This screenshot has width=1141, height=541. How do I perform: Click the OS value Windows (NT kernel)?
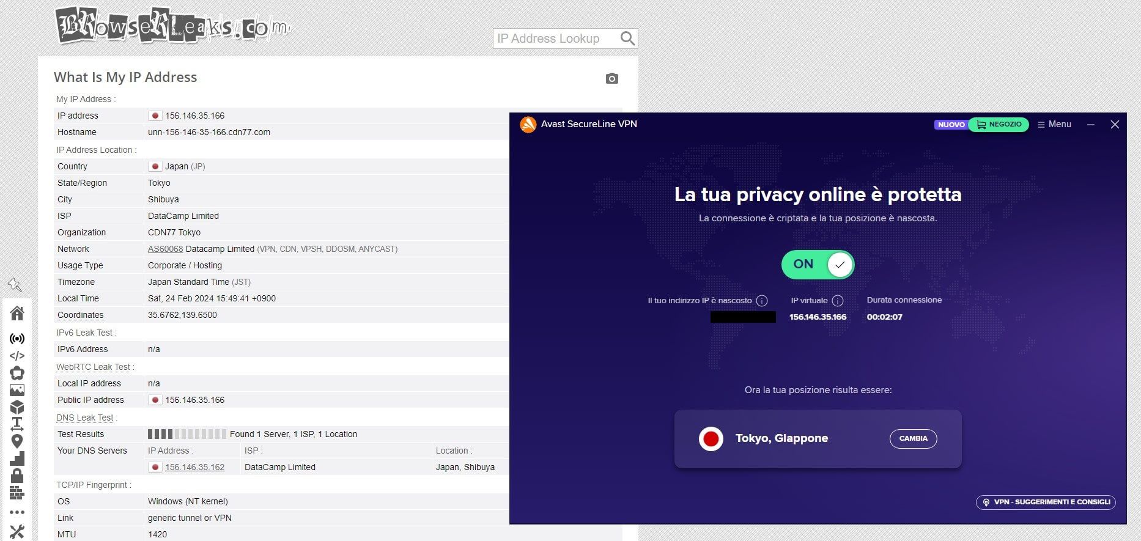pos(188,501)
